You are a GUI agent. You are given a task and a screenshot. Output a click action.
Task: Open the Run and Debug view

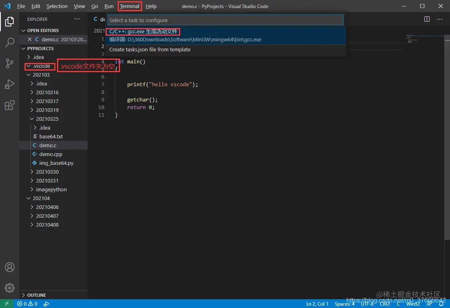point(10,84)
